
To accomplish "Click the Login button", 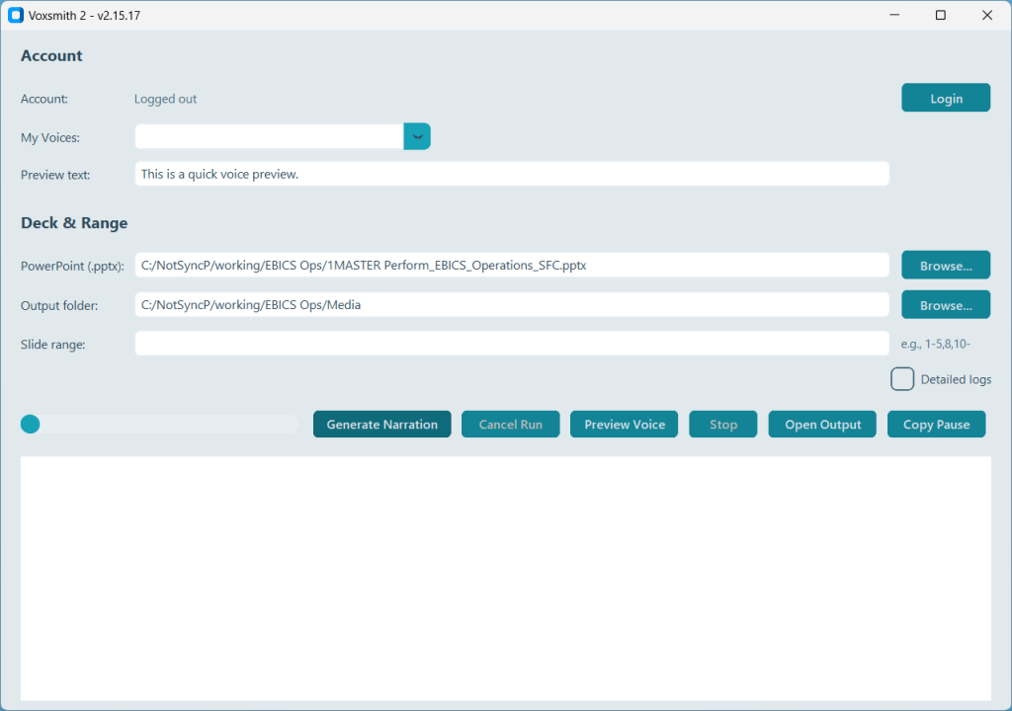I will click(x=946, y=98).
